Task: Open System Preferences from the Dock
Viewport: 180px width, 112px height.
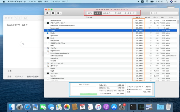Action: pyautogui.click(x=122, y=107)
